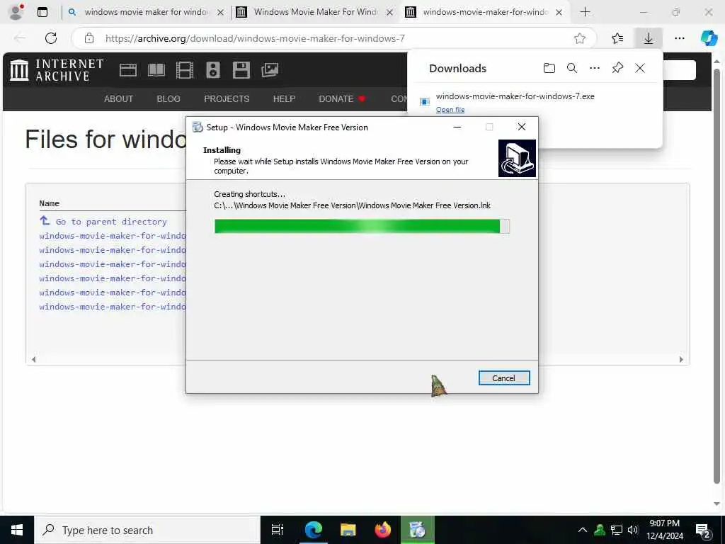Open Internet Archive Images icon
Screen dimensions: 725x544
[270, 70]
